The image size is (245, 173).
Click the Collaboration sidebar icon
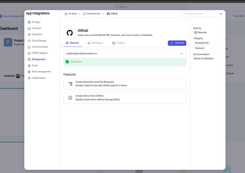[29, 78]
